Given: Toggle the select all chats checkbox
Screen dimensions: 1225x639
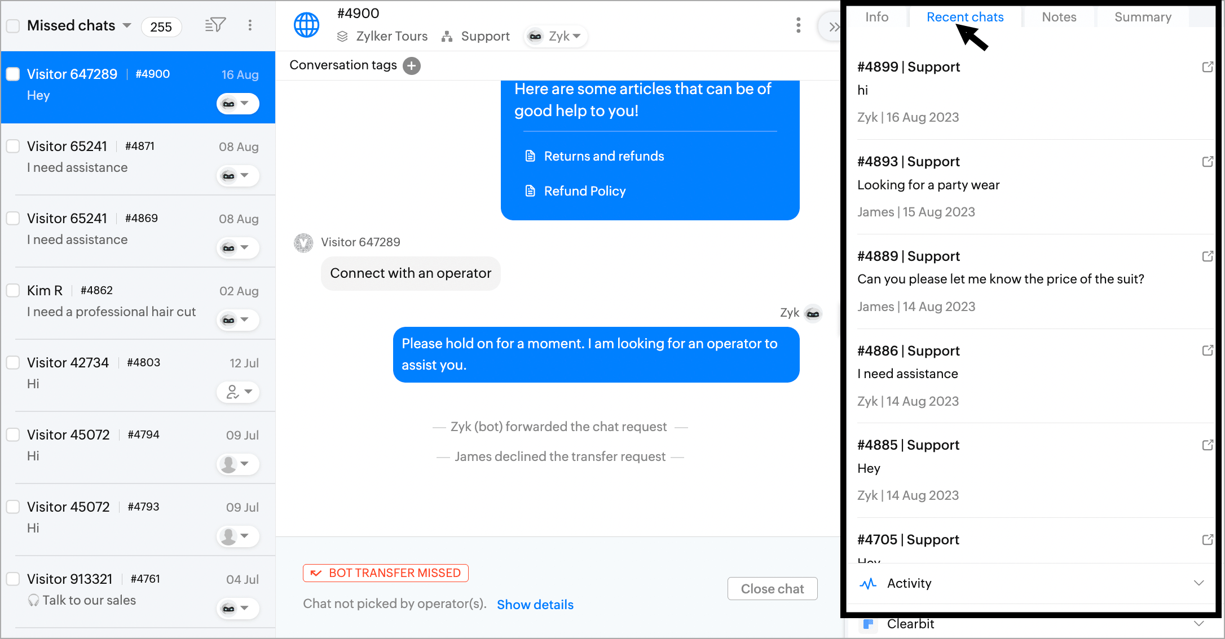Looking at the screenshot, I should 13,26.
